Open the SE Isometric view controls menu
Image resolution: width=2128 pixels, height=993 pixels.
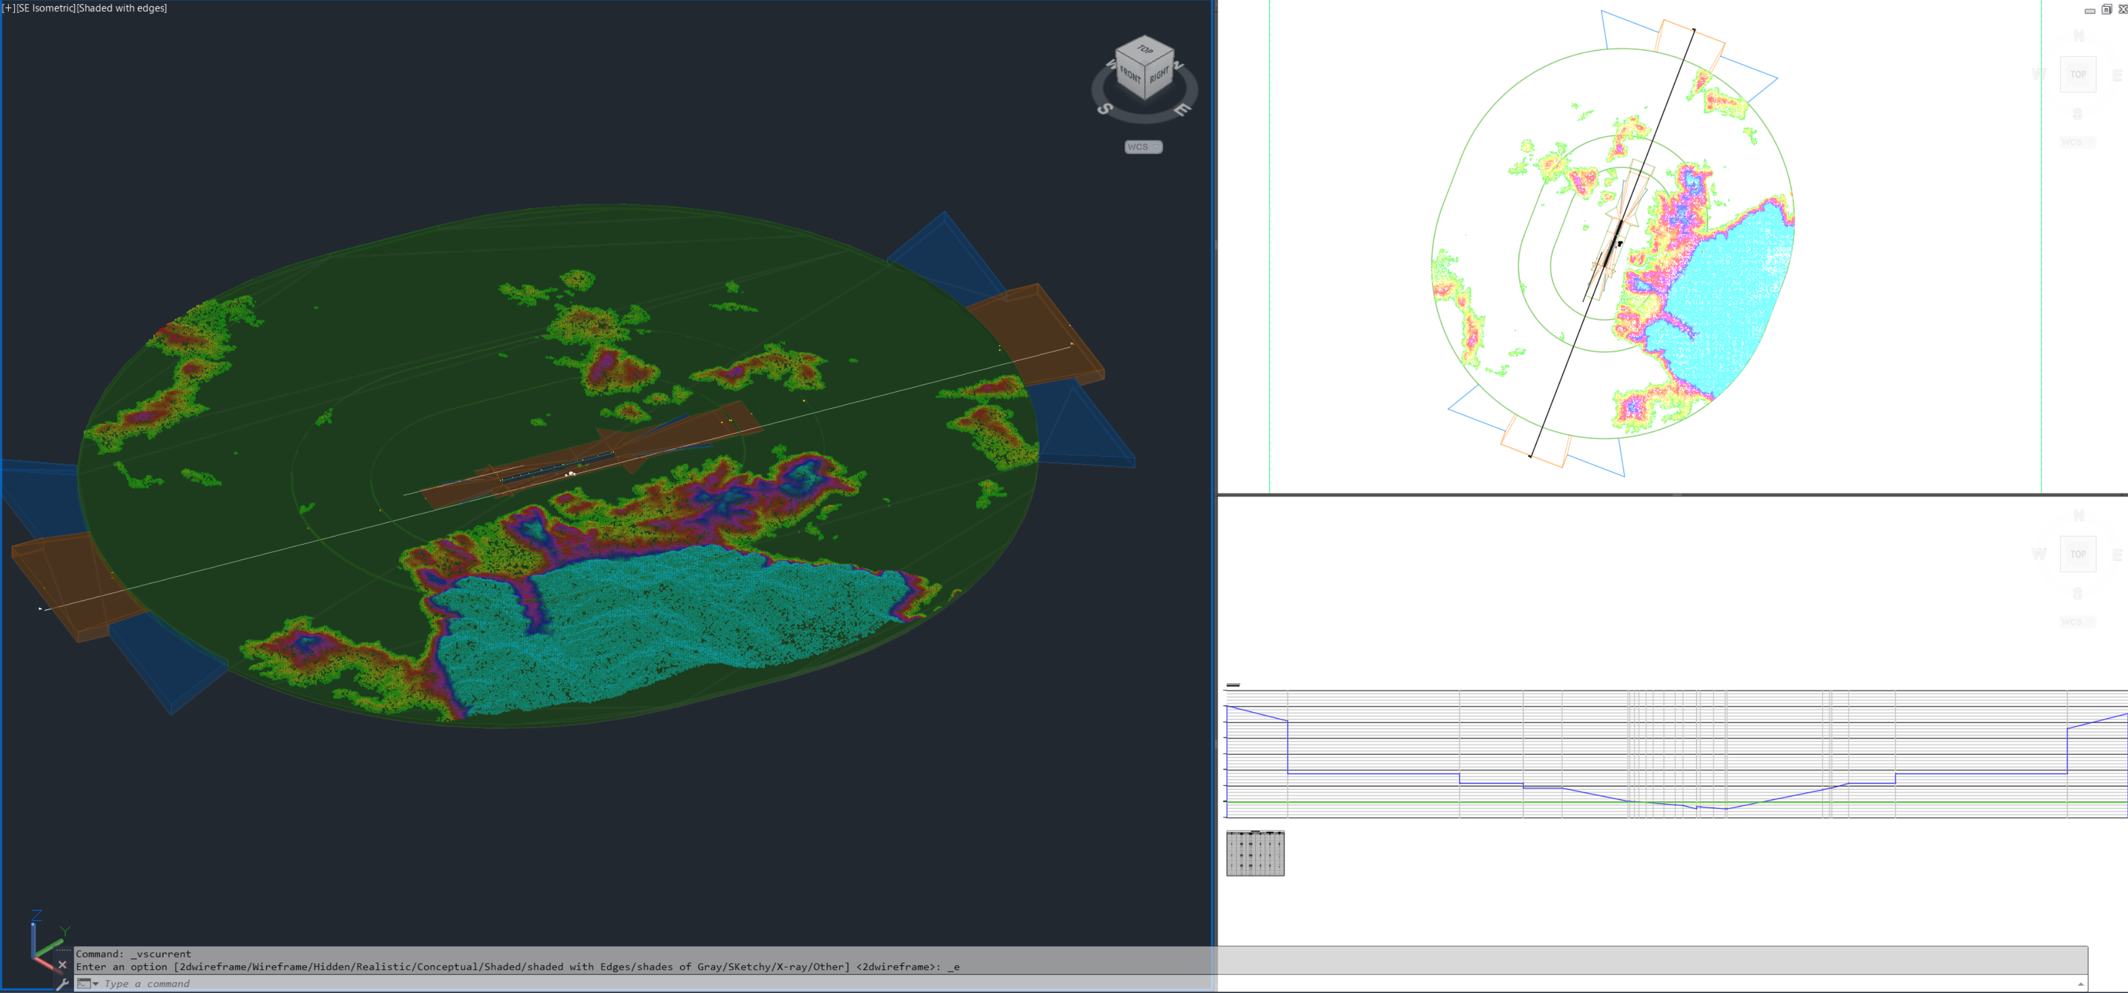(x=46, y=7)
